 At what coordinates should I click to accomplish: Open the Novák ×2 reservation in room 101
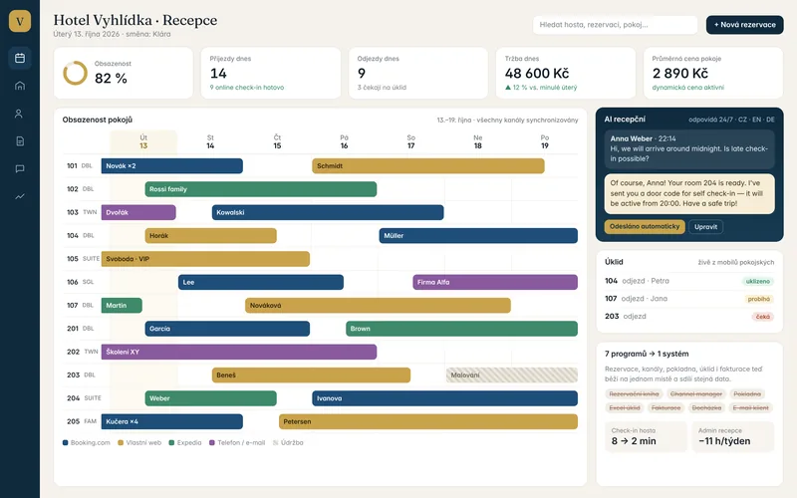[171, 165]
